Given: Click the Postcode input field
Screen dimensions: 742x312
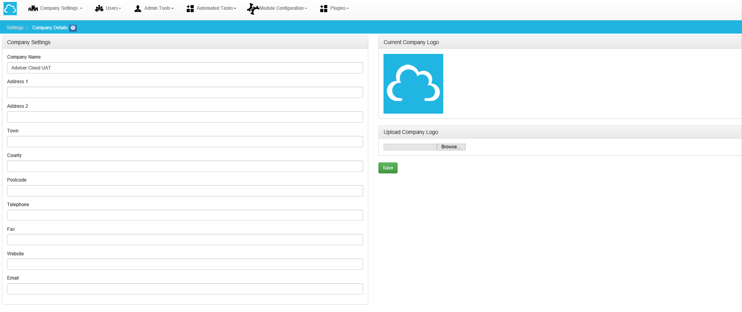Looking at the screenshot, I should pyautogui.click(x=185, y=191).
